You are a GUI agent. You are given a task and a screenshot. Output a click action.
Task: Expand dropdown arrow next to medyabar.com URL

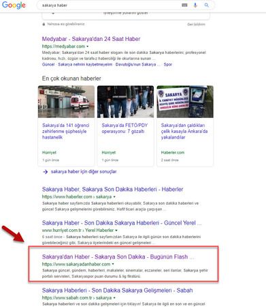pyautogui.click(x=88, y=46)
